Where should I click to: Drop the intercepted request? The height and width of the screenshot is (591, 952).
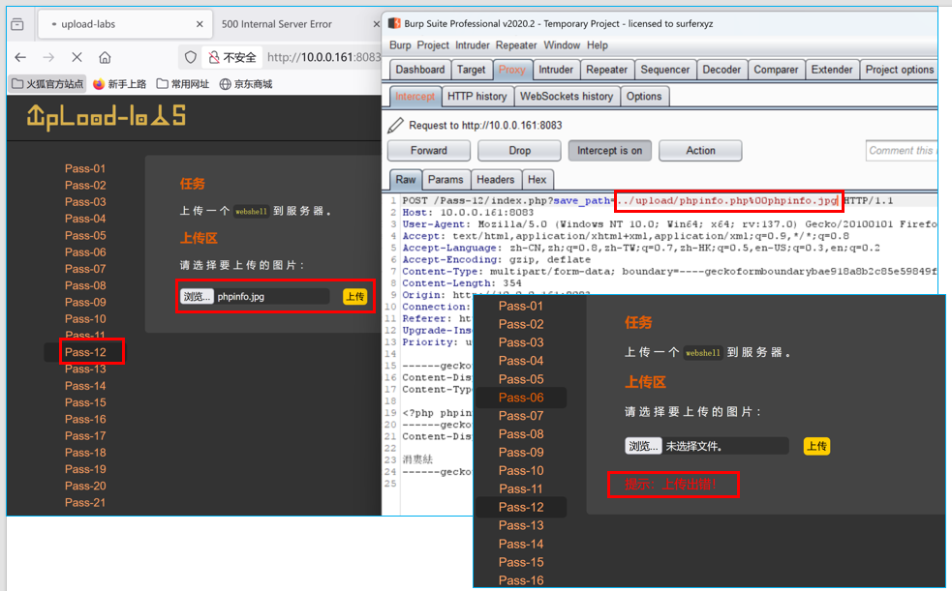[x=520, y=150]
